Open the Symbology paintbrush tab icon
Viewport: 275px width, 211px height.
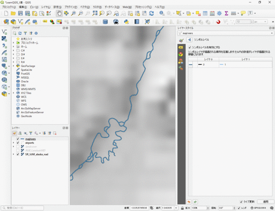(181, 40)
